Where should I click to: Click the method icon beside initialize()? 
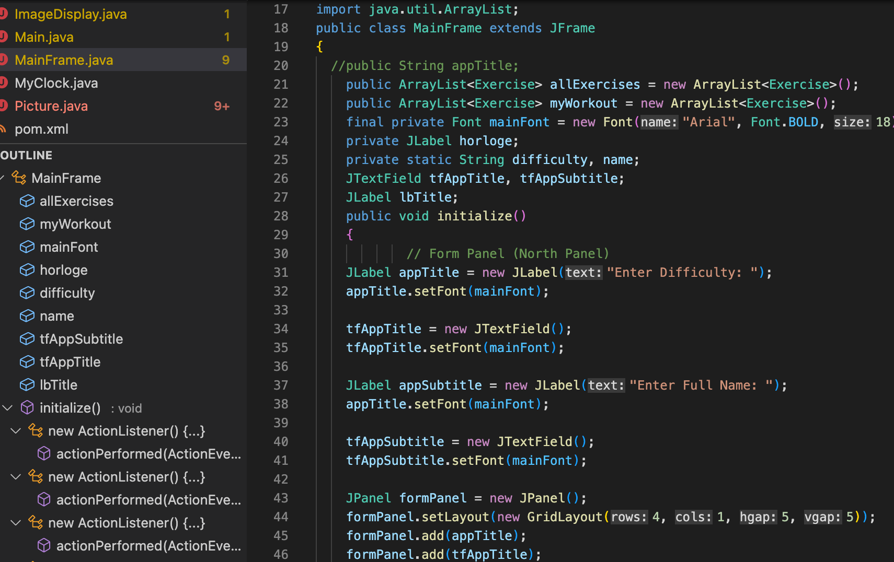tap(27, 407)
